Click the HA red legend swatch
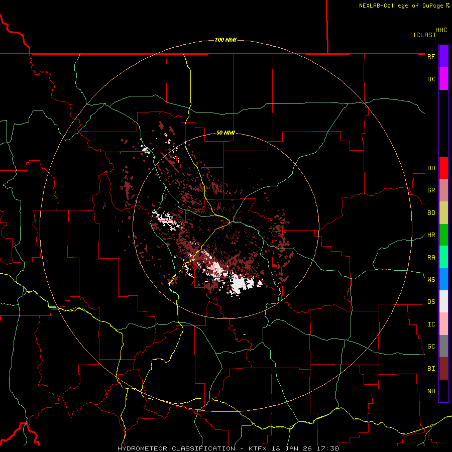 pos(443,168)
